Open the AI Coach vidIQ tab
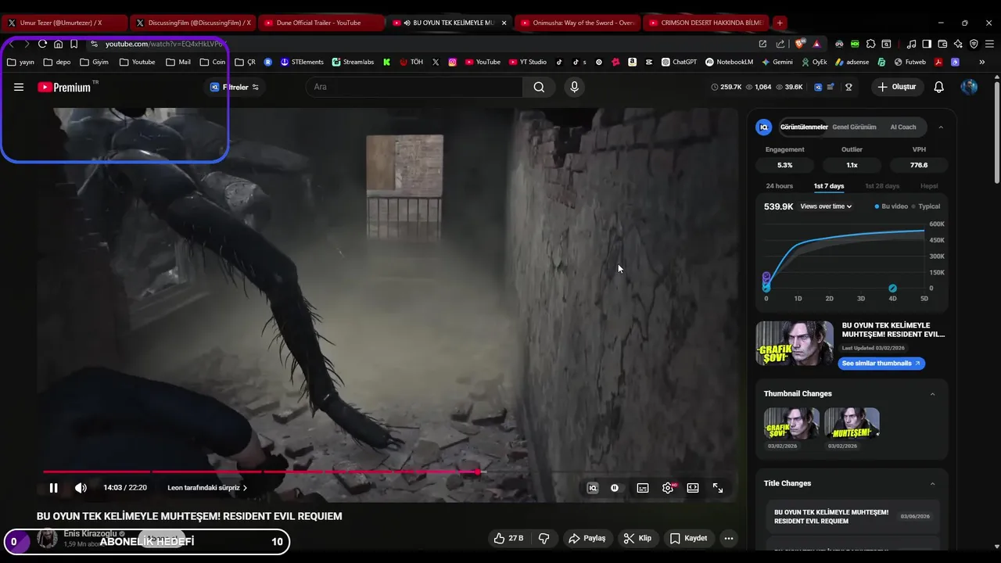Viewport: 1001px width, 563px height. tap(902, 127)
